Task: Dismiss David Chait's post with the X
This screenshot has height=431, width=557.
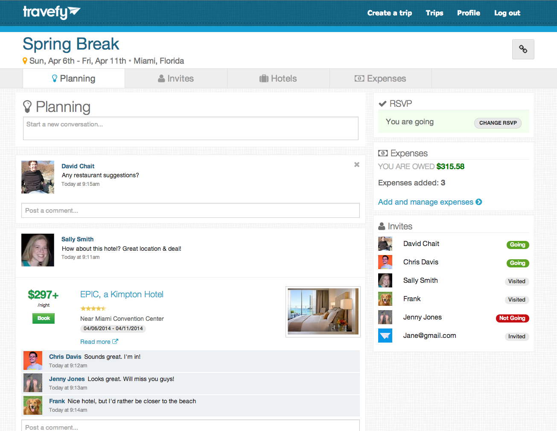Action: click(357, 164)
